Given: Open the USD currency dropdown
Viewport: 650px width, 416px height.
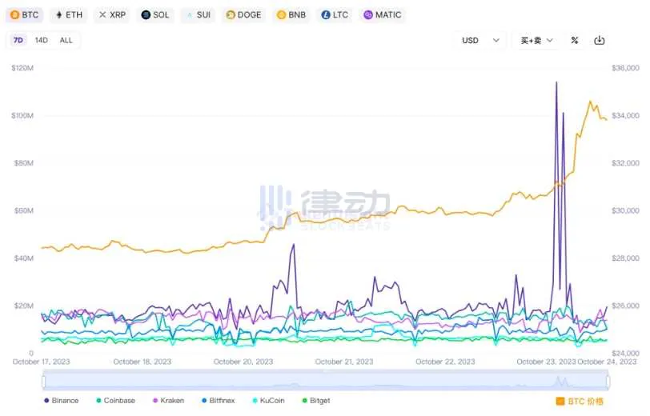Looking at the screenshot, I should coord(480,41).
